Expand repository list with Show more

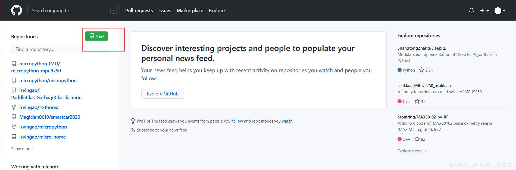tap(21, 149)
